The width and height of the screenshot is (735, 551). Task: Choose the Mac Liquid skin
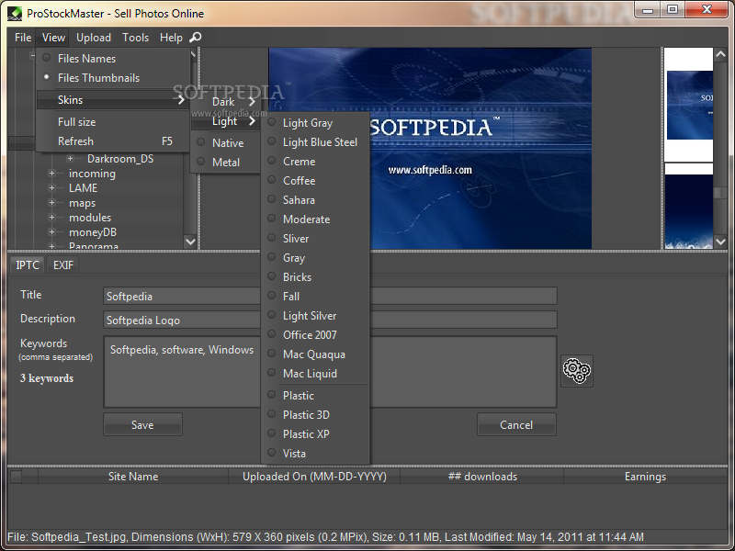coord(315,374)
